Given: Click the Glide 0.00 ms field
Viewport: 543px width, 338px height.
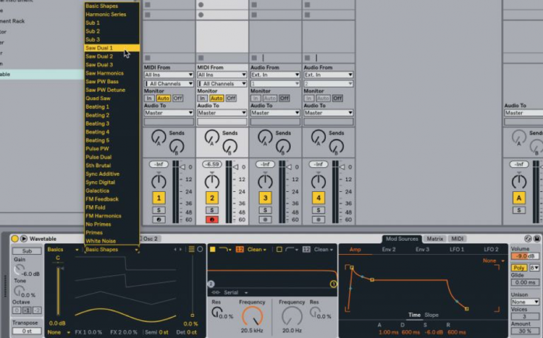Looking at the screenshot, I should 525,282.
